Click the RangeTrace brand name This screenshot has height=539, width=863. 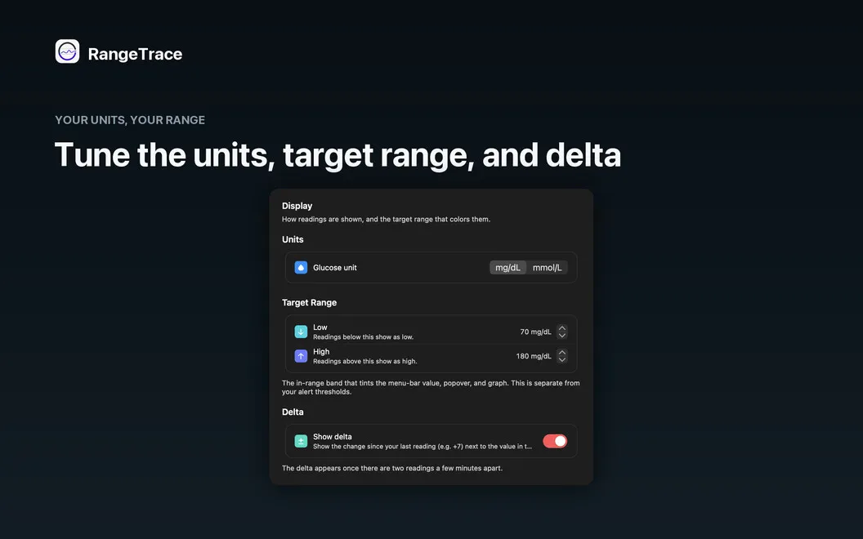coord(135,54)
